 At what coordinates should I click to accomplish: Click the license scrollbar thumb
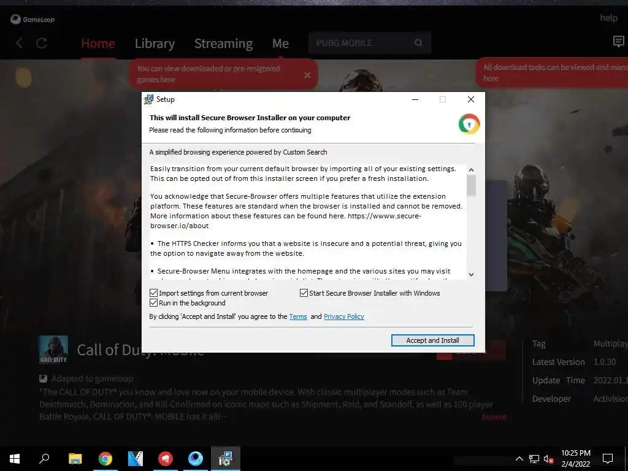(x=472, y=185)
